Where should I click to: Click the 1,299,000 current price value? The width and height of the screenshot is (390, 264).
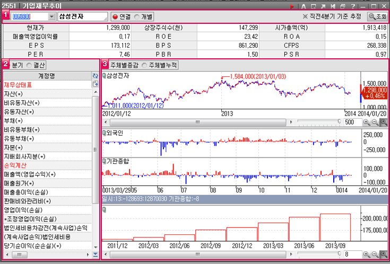(x=118, y=28)
